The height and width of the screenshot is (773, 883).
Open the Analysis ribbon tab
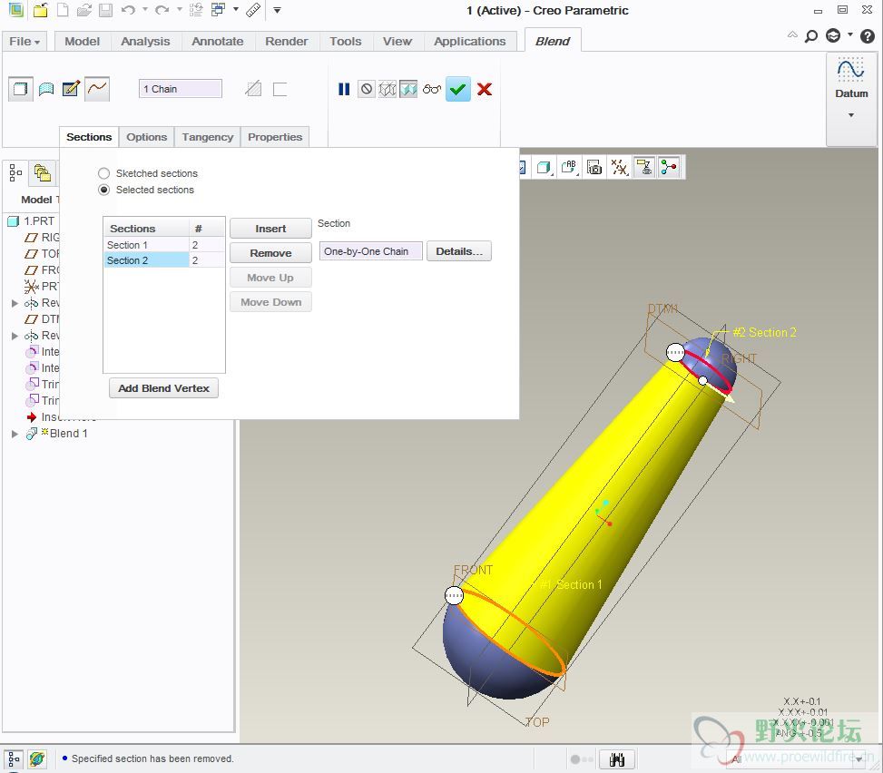tap(145, 42)
